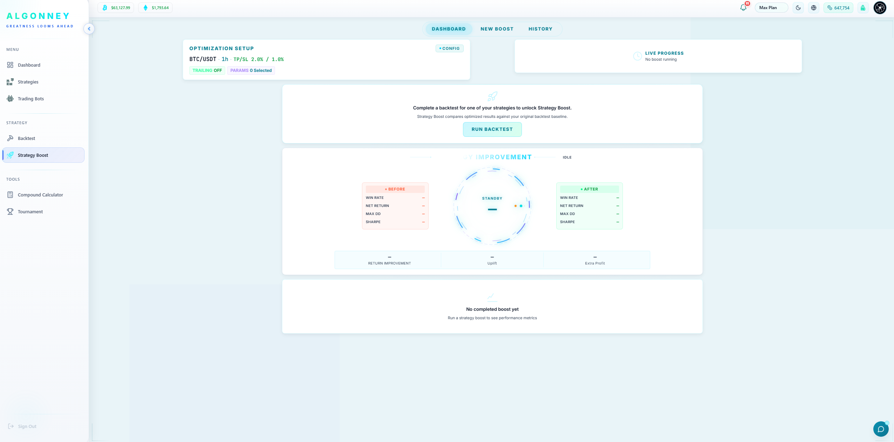Click the green gift icon in header
The width and height of the screenshot is (894, 442).
863,8
